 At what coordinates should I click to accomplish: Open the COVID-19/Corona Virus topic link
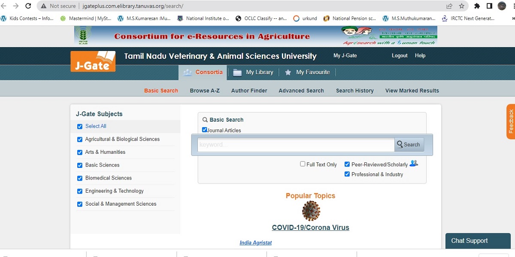[x=311, y=227]
